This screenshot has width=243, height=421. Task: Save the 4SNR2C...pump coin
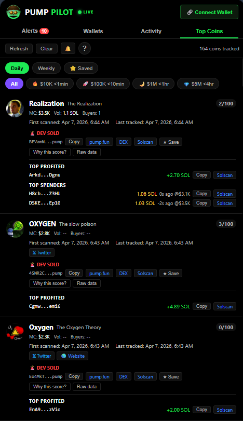tap(171, 273)
